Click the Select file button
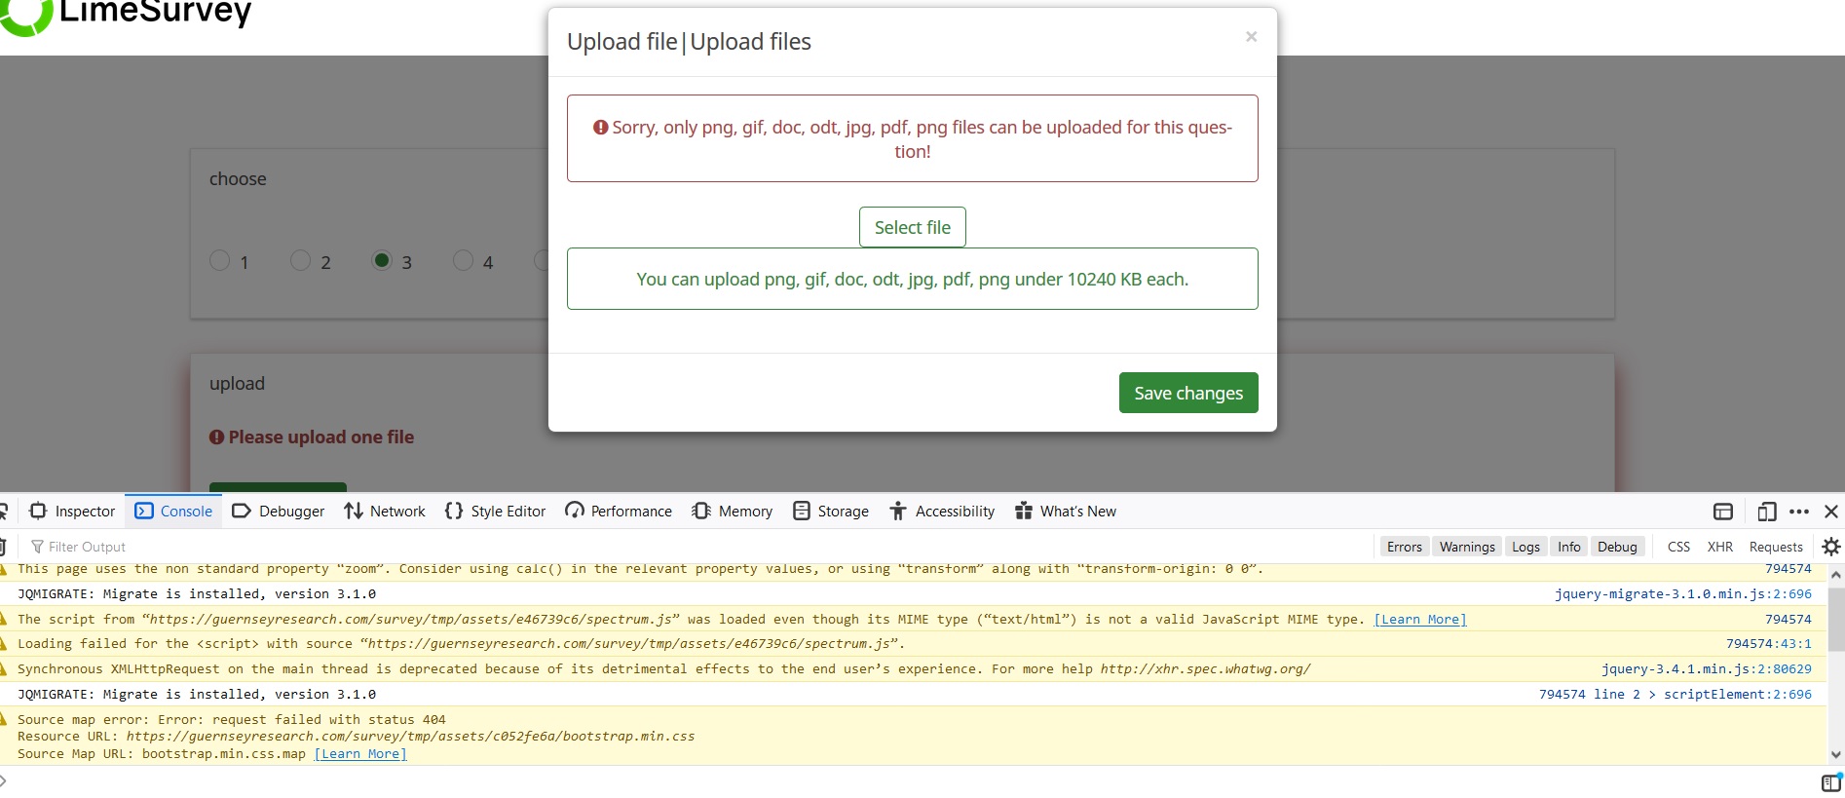Image resolution: width=1845 pixels, height=798 pixels. [912, 227]
